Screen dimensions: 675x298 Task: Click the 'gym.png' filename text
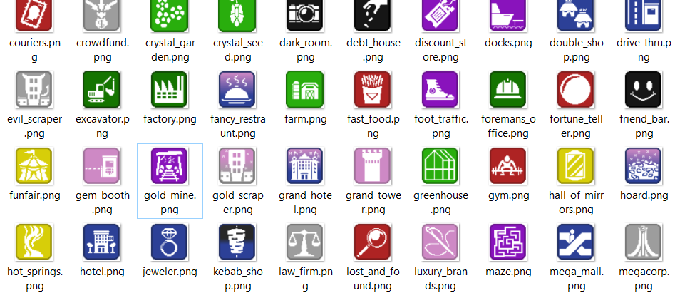(508, 196)
